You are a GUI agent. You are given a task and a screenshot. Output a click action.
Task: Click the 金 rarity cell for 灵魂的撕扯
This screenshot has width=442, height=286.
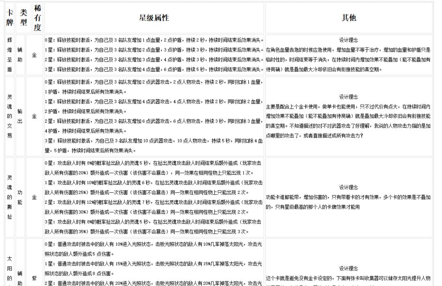34,197
